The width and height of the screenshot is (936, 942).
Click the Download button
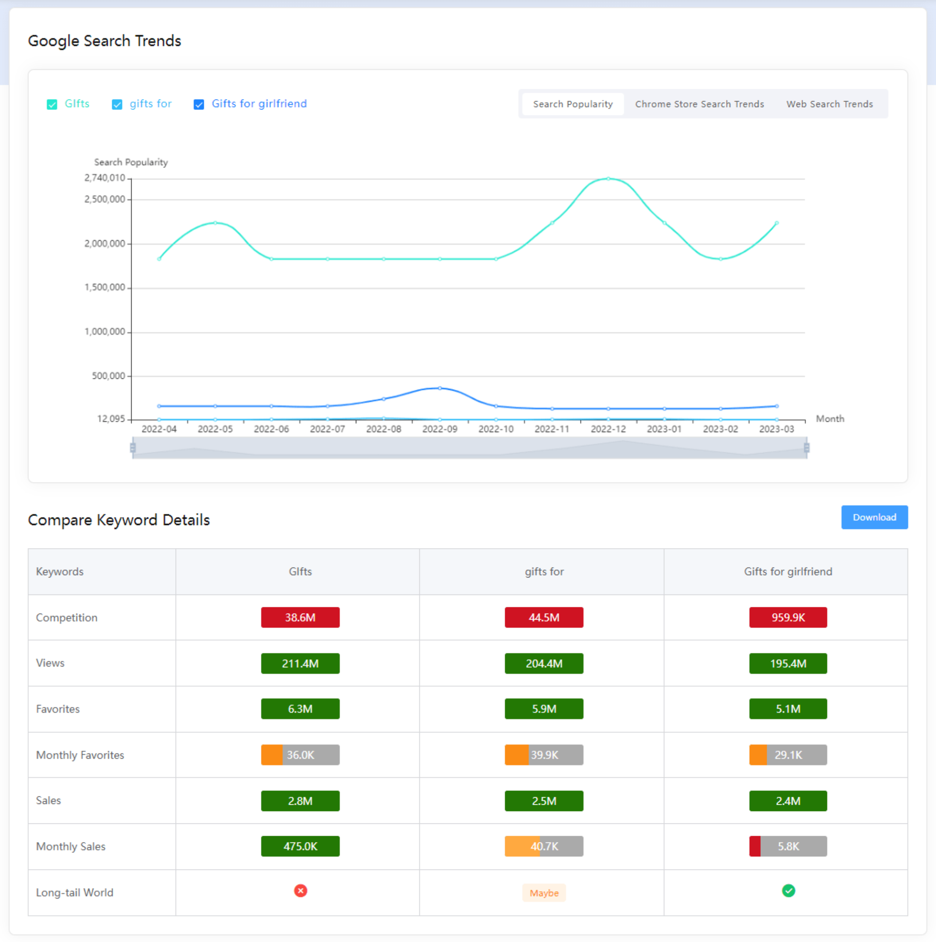tap(874, 517)
